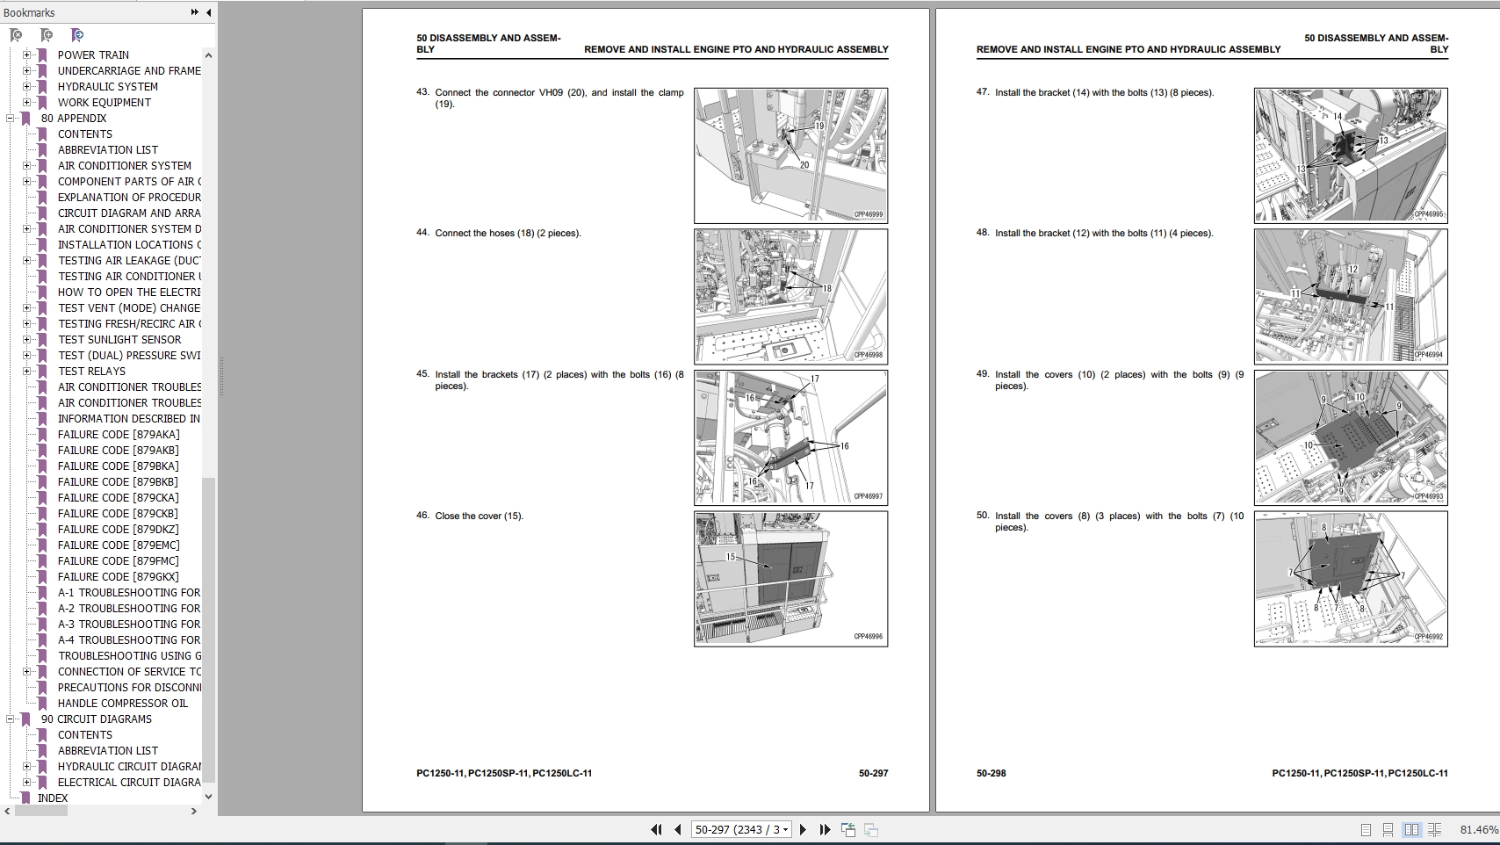Open TEST VENT (MODE) CHANGE bookmark
This screenshot has width=1500, height=845.
point(129,307)
